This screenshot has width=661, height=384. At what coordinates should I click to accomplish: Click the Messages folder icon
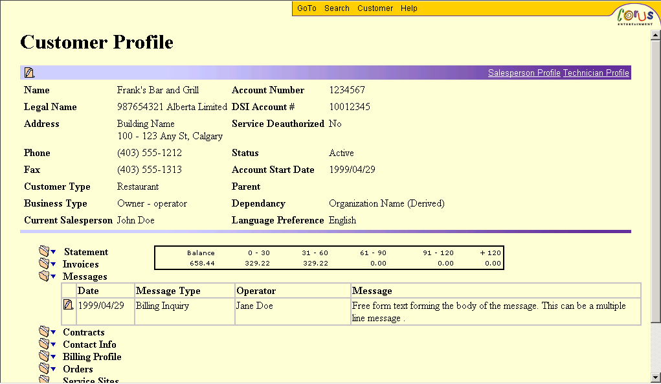coord(44,276)
